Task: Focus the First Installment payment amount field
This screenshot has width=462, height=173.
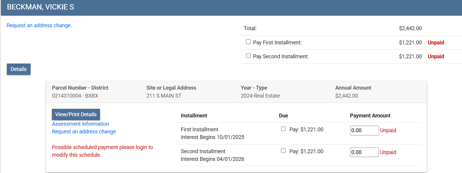Action: coord(364,130)
